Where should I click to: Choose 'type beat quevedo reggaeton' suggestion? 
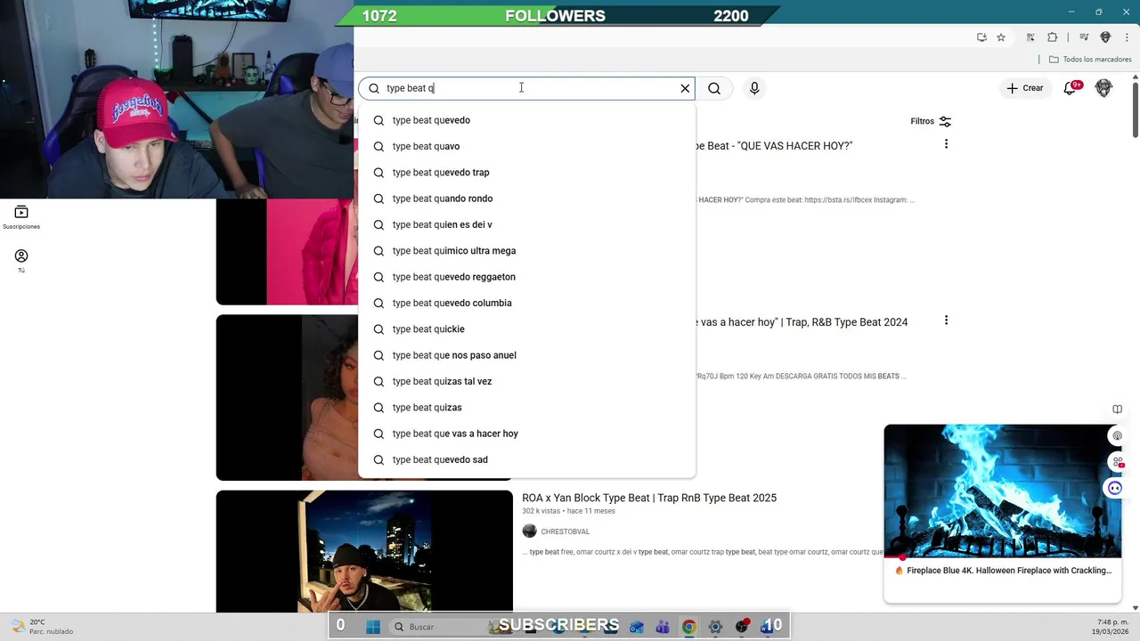[x=526, y=277]
